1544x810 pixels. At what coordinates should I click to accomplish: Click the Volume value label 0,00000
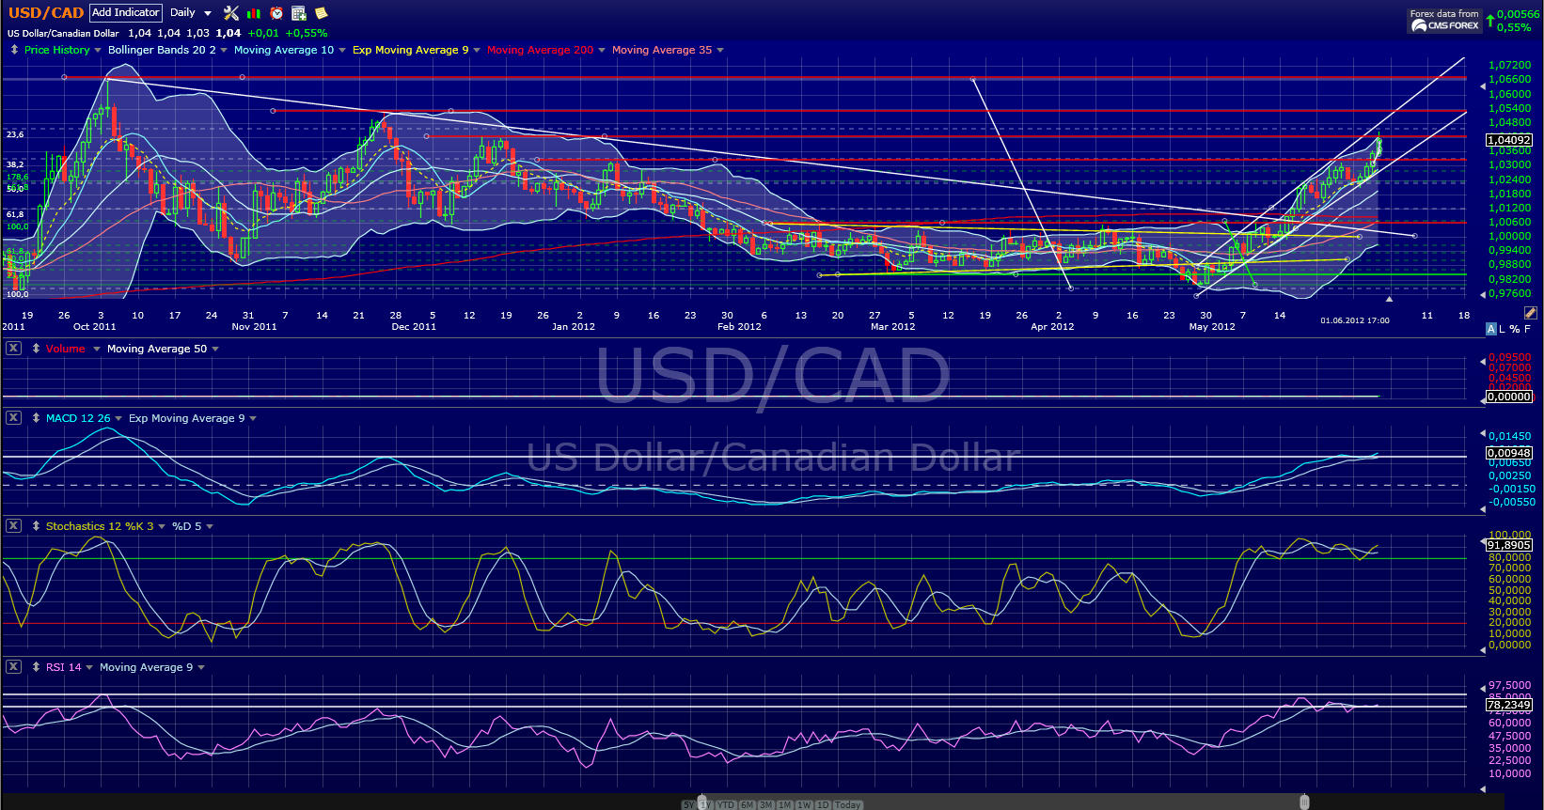pyautogui.click(x=1509, y=397)
